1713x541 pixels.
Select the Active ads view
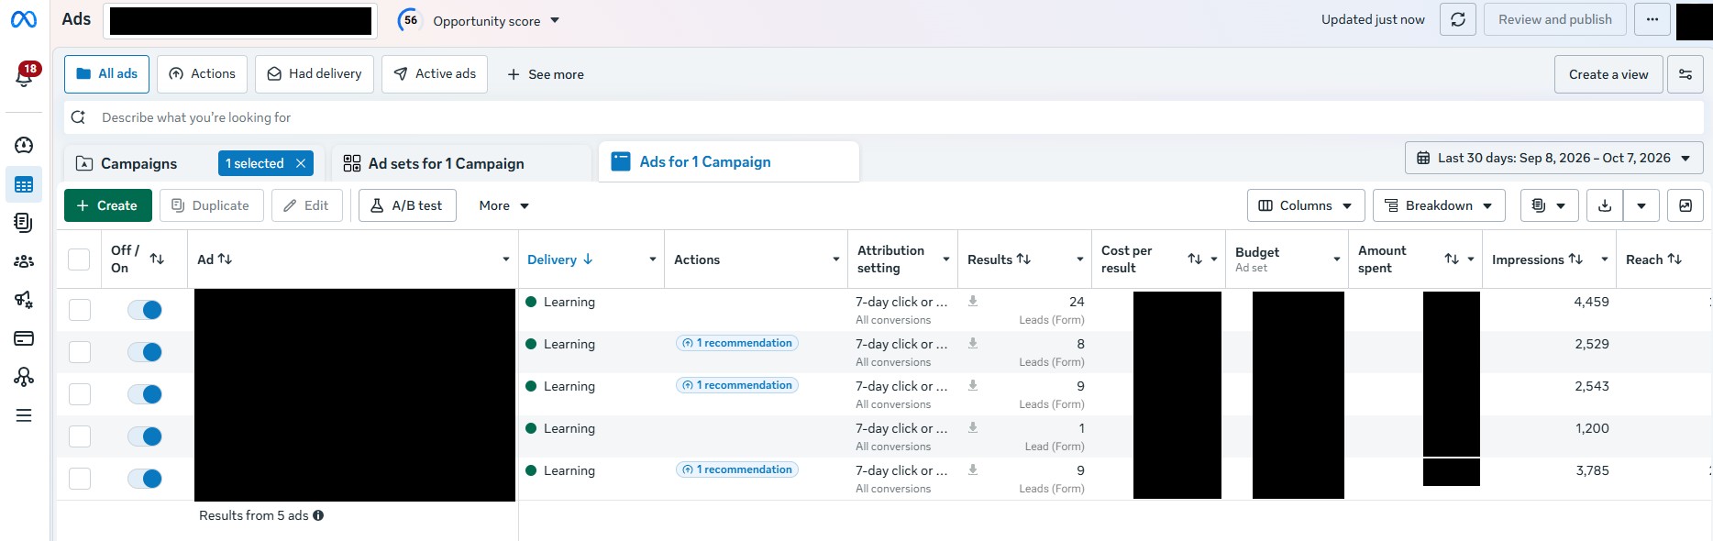click(x=435, y=74)
